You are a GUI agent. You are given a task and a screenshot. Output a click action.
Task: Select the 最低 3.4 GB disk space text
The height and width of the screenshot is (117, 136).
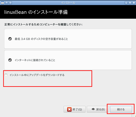(x=41, y=39)
